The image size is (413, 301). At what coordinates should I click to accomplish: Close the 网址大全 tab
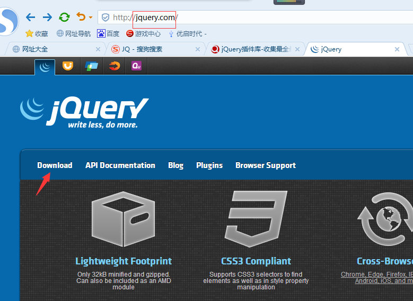(x=98, y=49)
